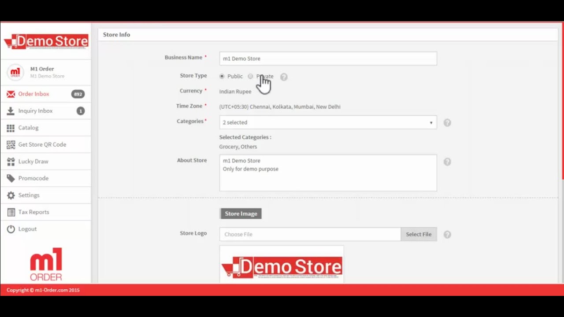Click the Select File button
This screenshot has width=564, height=317.
click(419, 234)
